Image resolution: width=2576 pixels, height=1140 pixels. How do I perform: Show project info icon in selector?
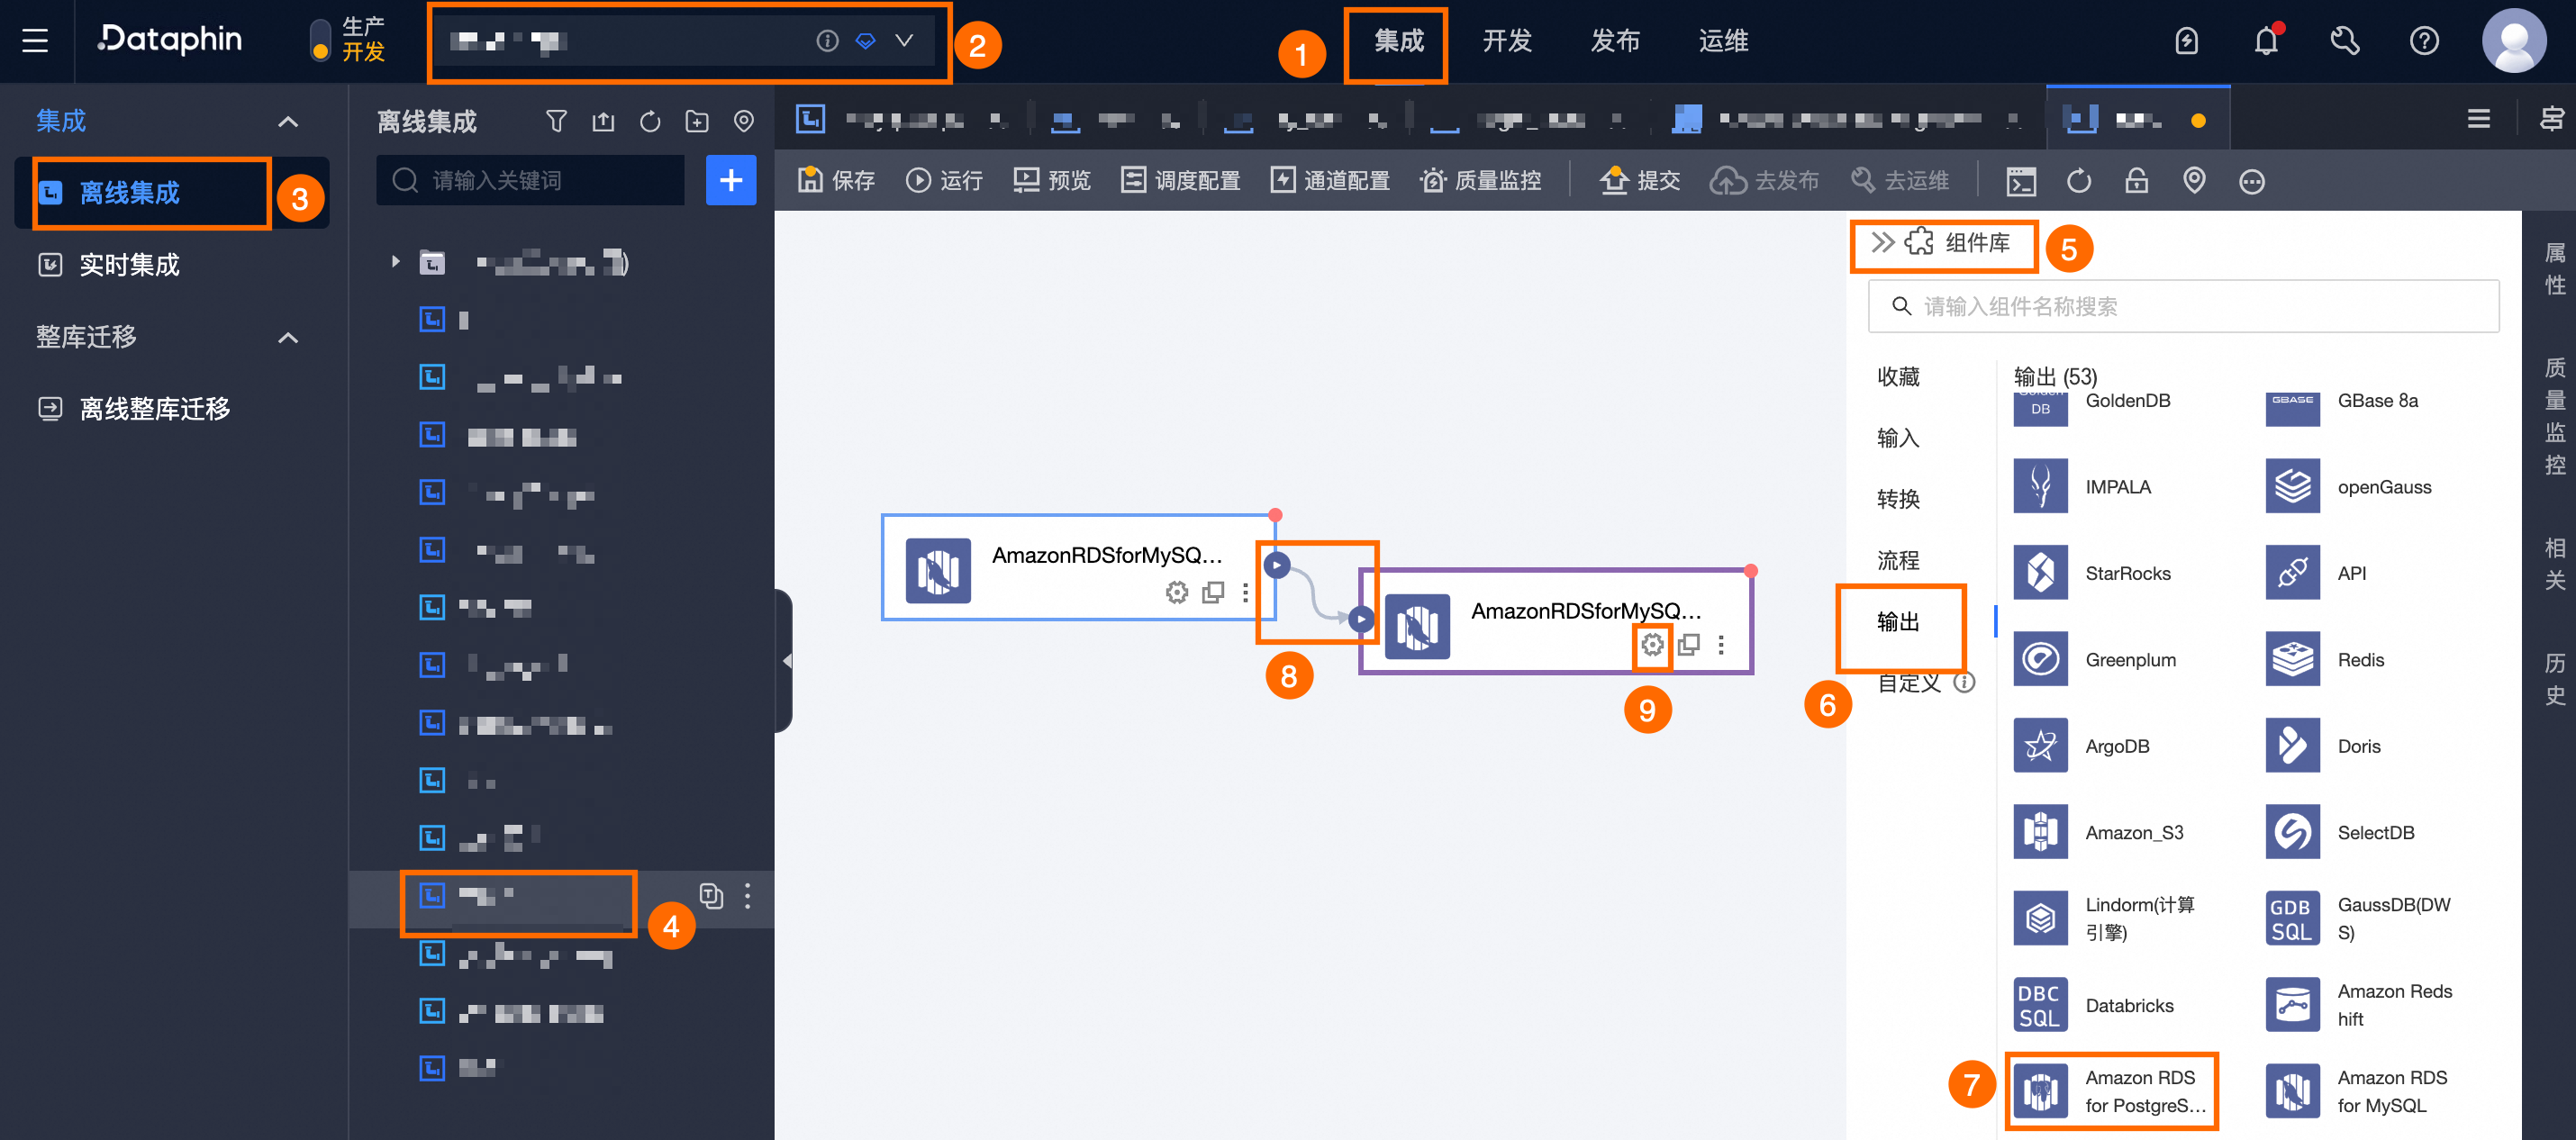click(x=827, y=41)
